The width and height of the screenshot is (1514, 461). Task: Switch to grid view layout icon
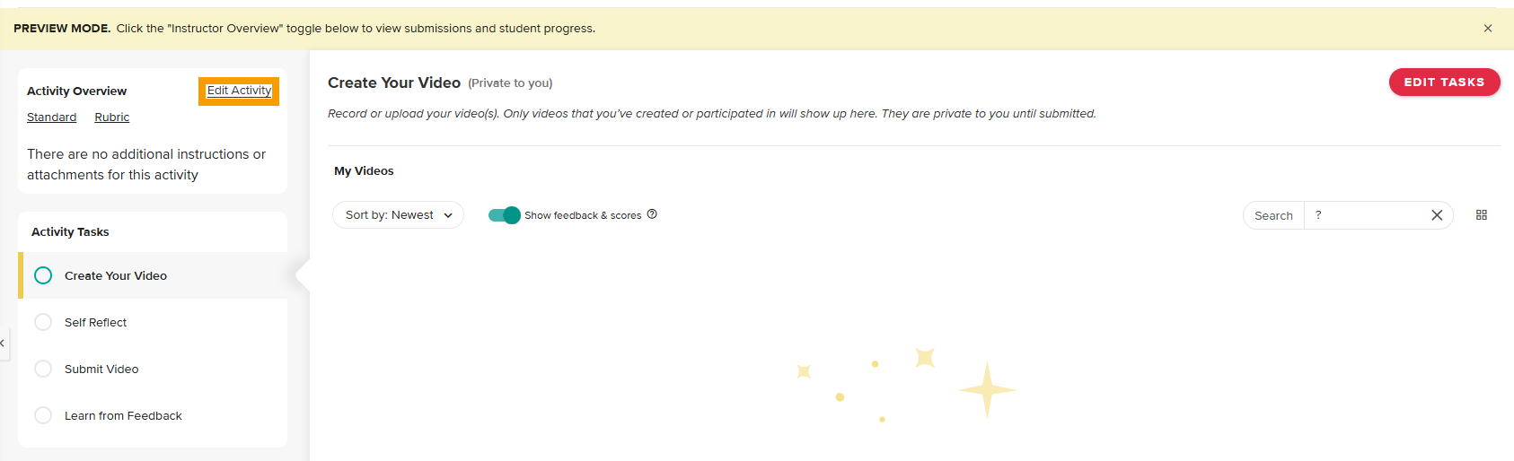(1482, 215)
